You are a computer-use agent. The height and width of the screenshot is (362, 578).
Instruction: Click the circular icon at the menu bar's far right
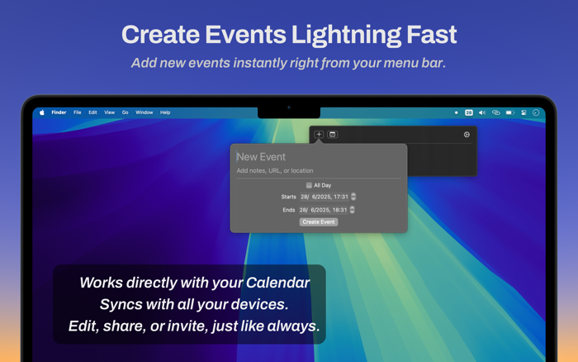(x=536, y=112)
